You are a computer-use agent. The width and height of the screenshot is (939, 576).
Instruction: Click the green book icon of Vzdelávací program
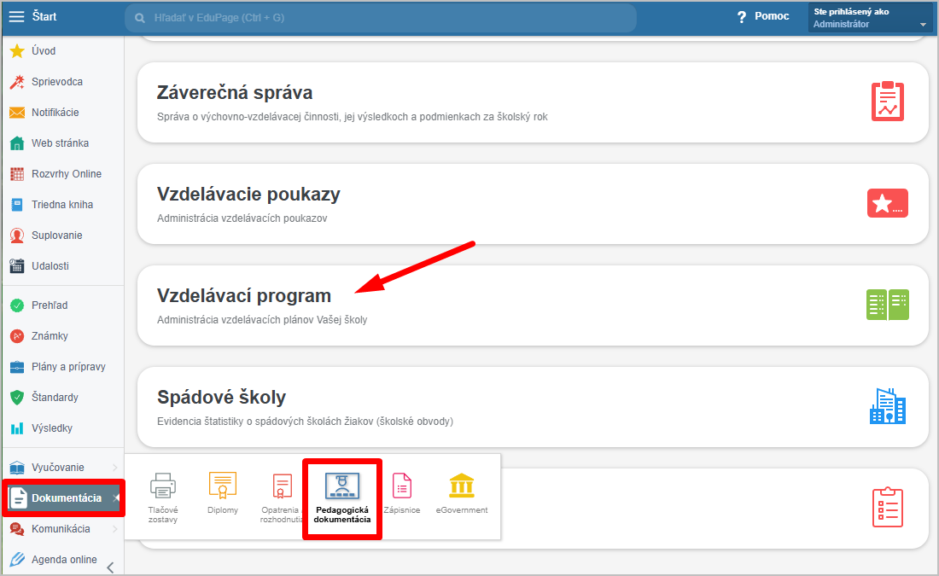pyautogui.click(x=888, y=305)
